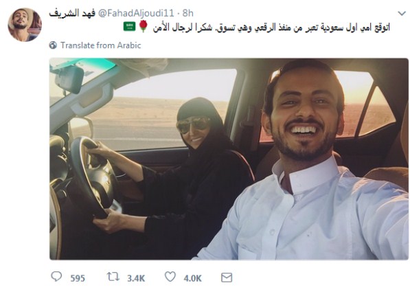Image resolution: width=410 pixels, height=294 pixels.
Task: Click the Saudi flag emoji in tweet
Action: (129, 26)
